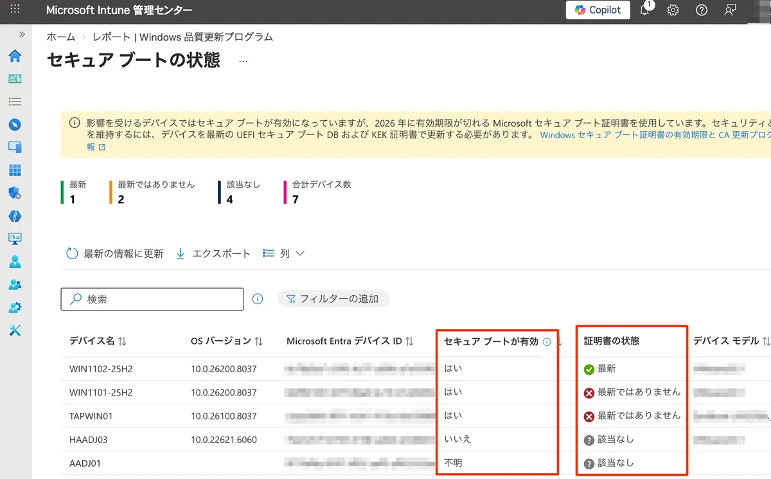Sort by OS バージョン column header
This screenshot has width=771, height=479.
coord(227,341)
